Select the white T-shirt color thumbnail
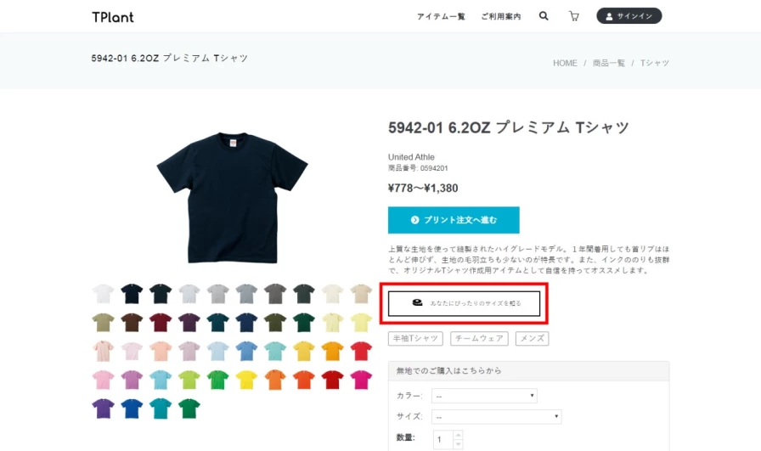This screenshot has width=761, height=451. click(x=103, y=294)
